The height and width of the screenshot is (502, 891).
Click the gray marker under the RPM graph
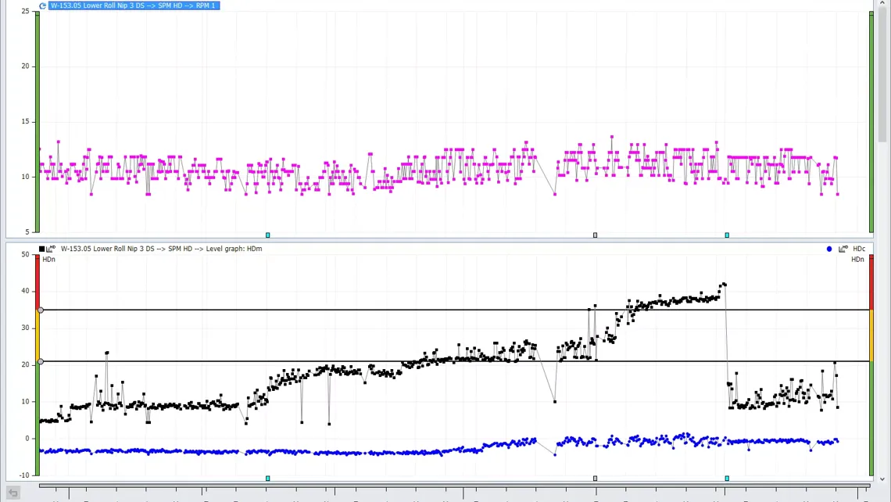click(595, 235)
